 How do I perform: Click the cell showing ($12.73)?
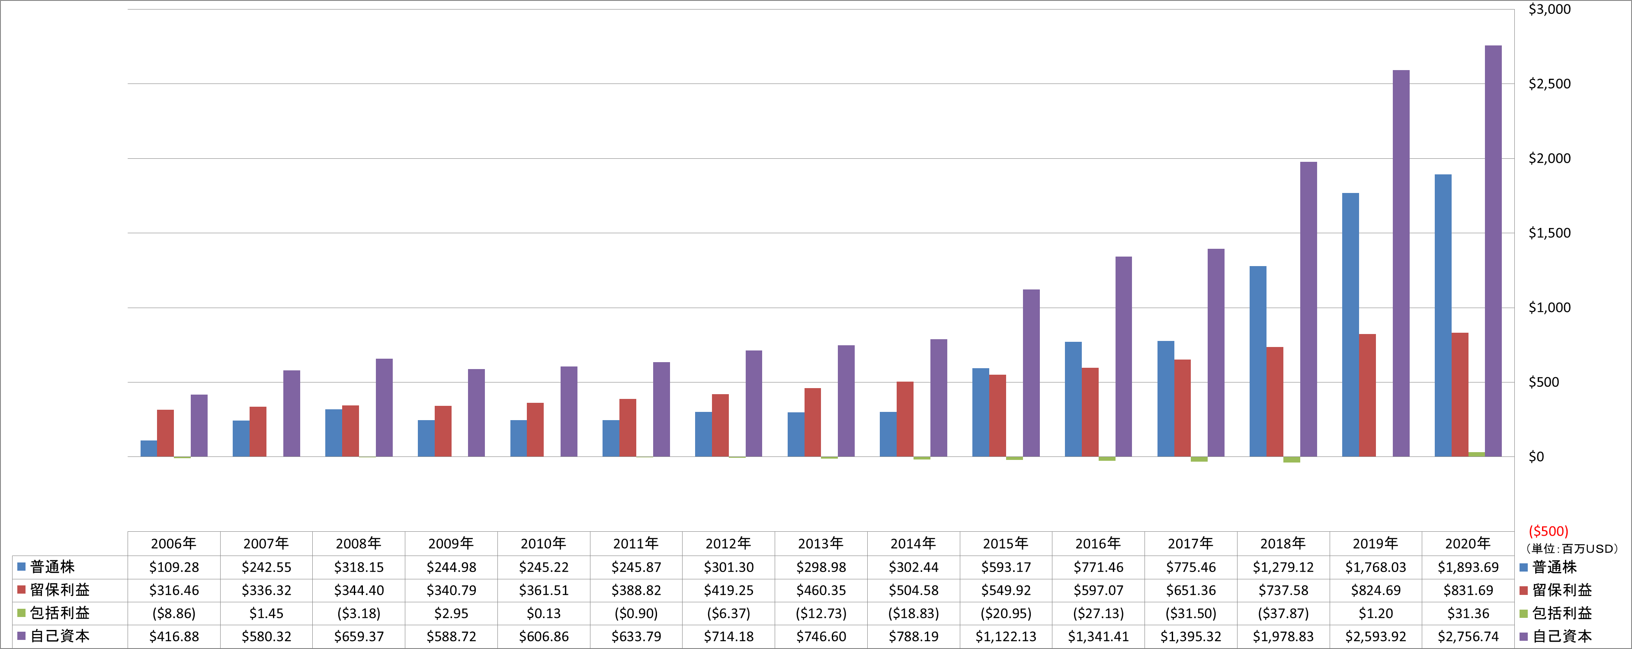point(821,614)
